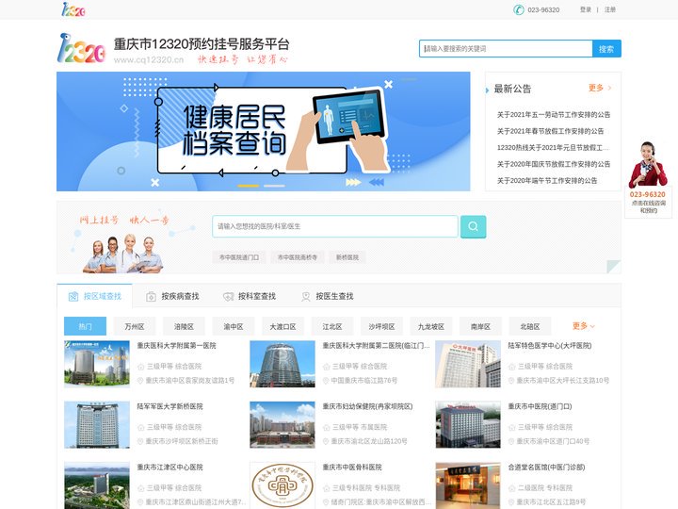The height and width of the screenshot is (509, 678).
Task: Open 重庆市妇幼保健院(冉家坝院区) thumbnail
Action: 282,424
